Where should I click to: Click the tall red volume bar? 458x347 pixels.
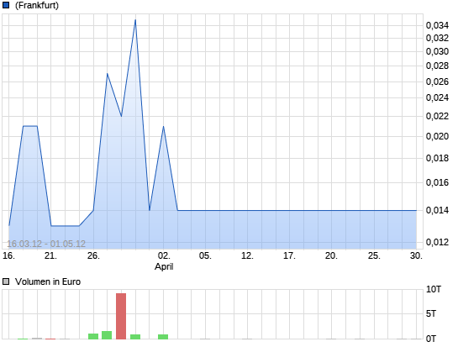pyautogui.click(x=121, y=316)
